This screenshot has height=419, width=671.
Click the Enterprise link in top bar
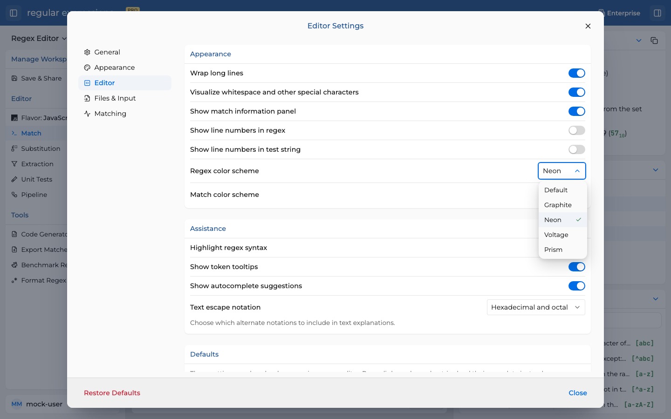pyautogui.click(x=619, y=13)
